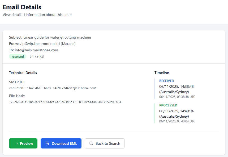Click the PROCESSED timeline entry
This screenshot has height=157, width=228.
[x=168, y=105]
